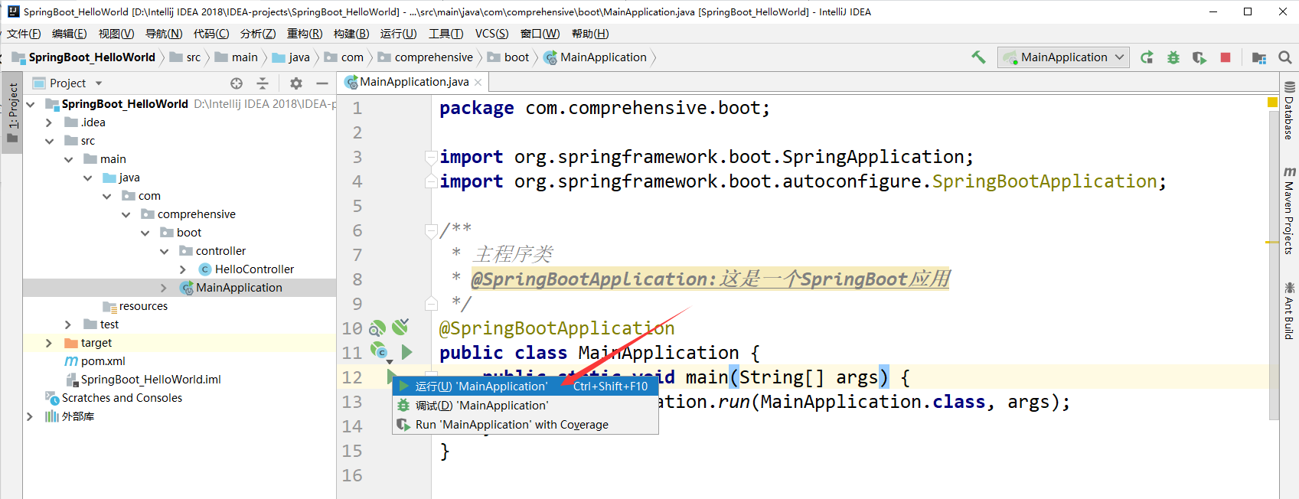Open the Maven Projects tool window
Viewport: 1299px width, 499px height.
1289,210
